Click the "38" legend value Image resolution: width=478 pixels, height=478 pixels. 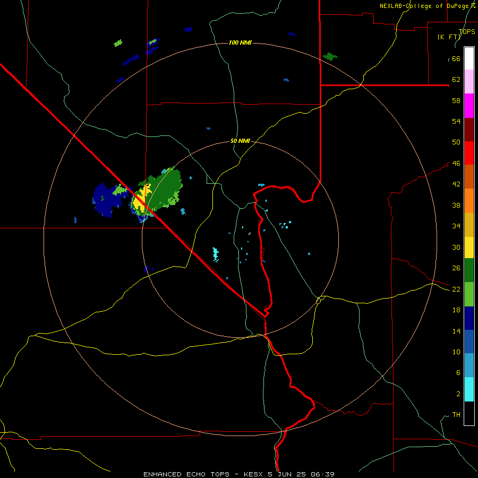[x=456, y=205]
